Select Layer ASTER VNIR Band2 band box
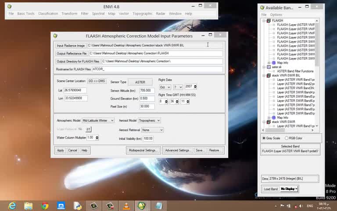337x211 pixels. (x=274, y=84)
